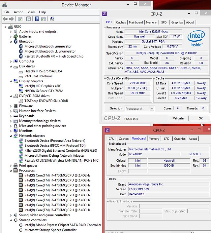The height and width of the screenshot is (233, 211).
Task: Click the Forward arrow in Device Manager toolbar
Action: point(12,19)
